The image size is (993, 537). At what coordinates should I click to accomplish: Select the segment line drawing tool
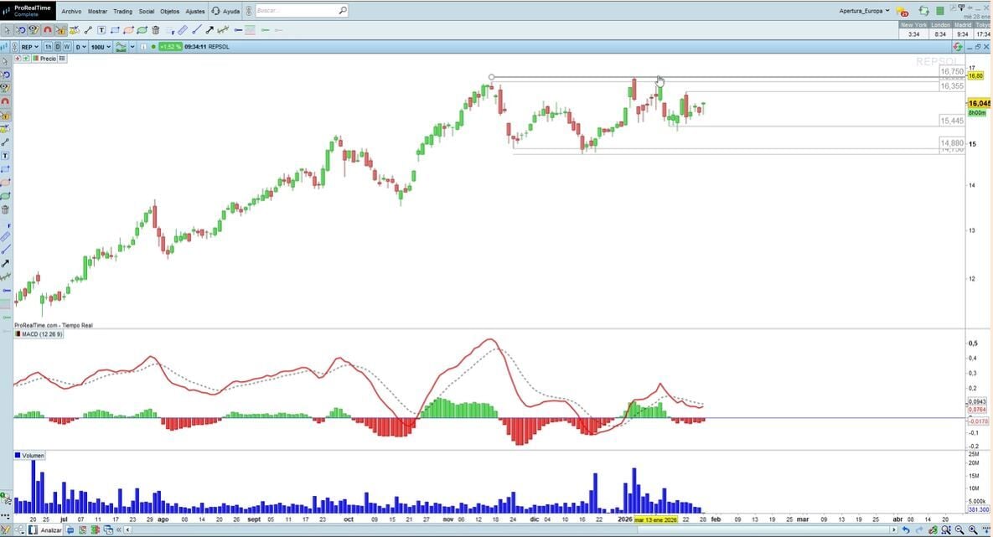click(88, 30)
